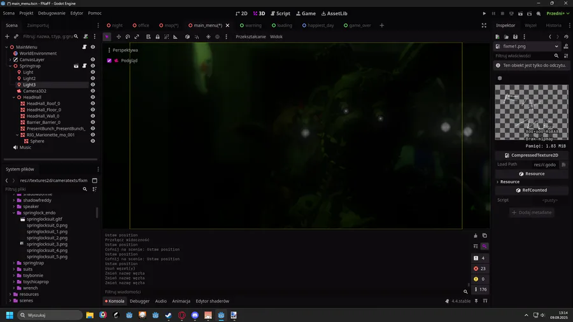The image size is (573, 322).
Task: Open the AssetLib workspace
Action: (334, 13)
